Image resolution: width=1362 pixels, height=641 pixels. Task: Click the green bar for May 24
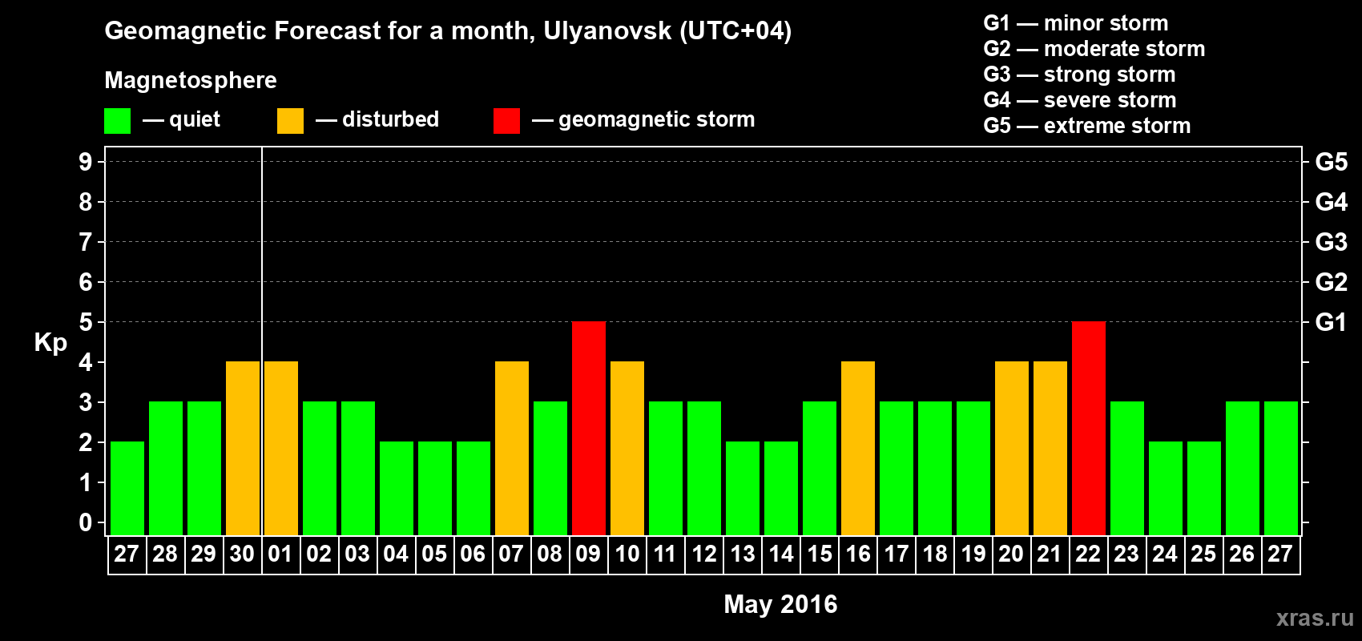click(x=1166, y=489)
